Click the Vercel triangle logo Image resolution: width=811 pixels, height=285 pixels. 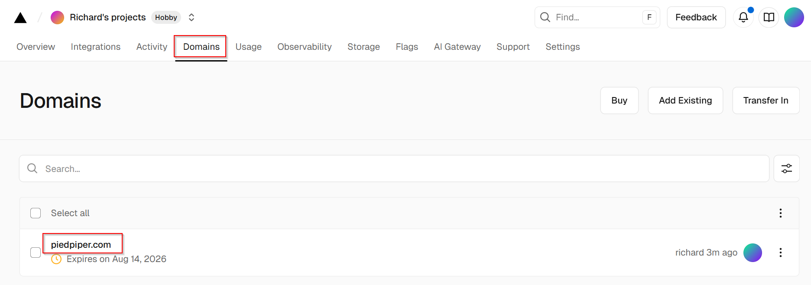(x=20, y=18)
